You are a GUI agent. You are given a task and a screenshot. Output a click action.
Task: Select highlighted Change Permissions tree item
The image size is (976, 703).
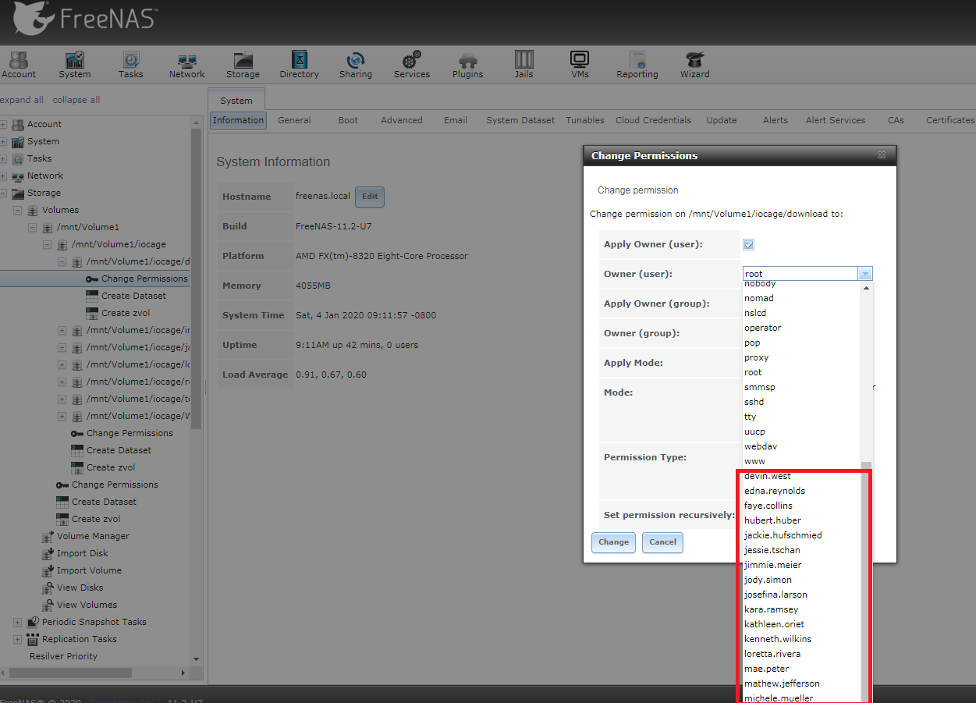[144, 279]
